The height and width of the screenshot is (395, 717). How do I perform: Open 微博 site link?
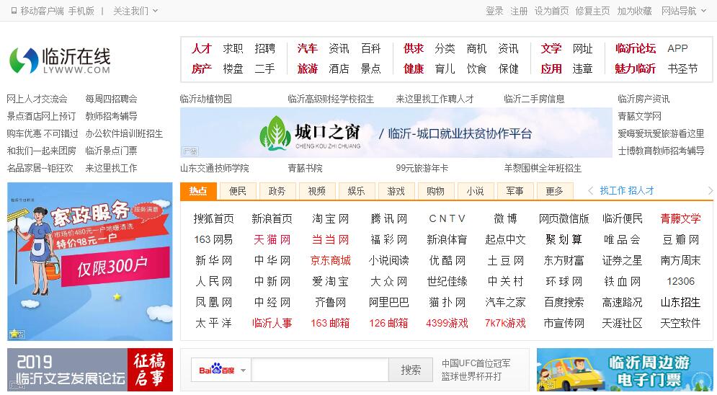click(x=505, y=219)
